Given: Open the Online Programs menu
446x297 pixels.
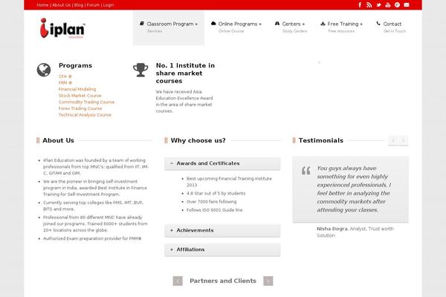Looking at the screenshot, I should pyautogui.click(x=236, y=27).
